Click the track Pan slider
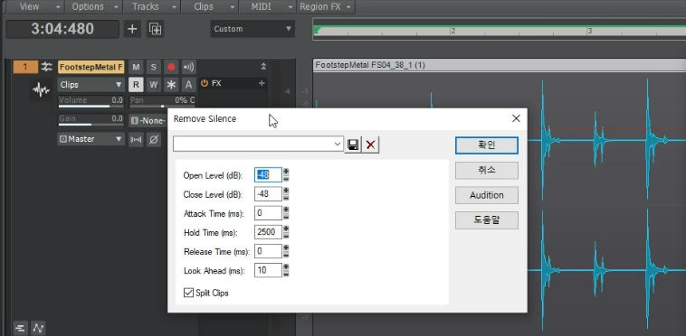 [162, 102]
